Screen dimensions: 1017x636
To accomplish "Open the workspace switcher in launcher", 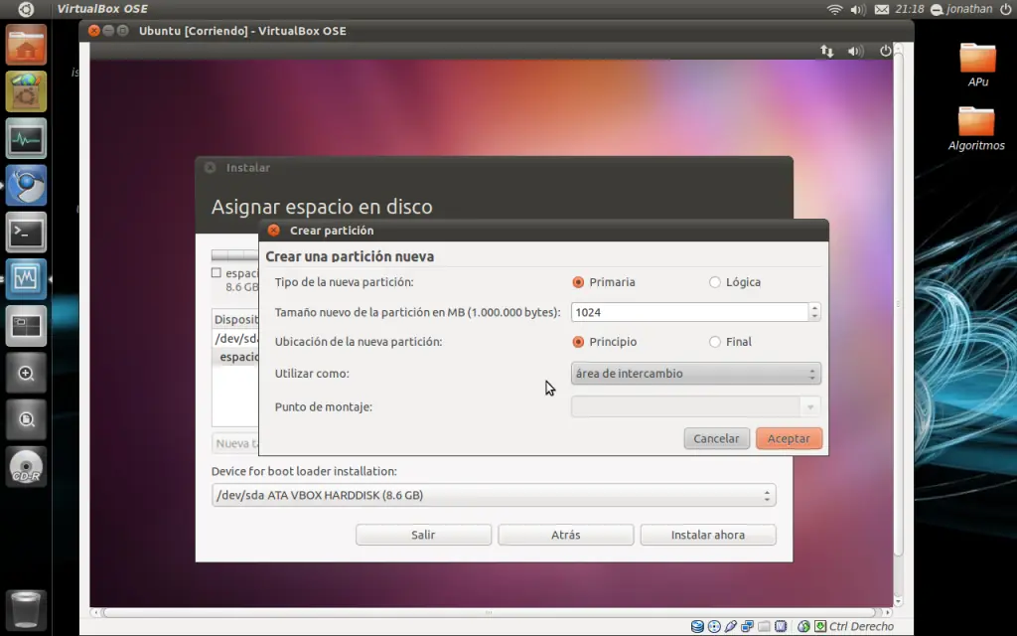I will click(x=26, y=325).
